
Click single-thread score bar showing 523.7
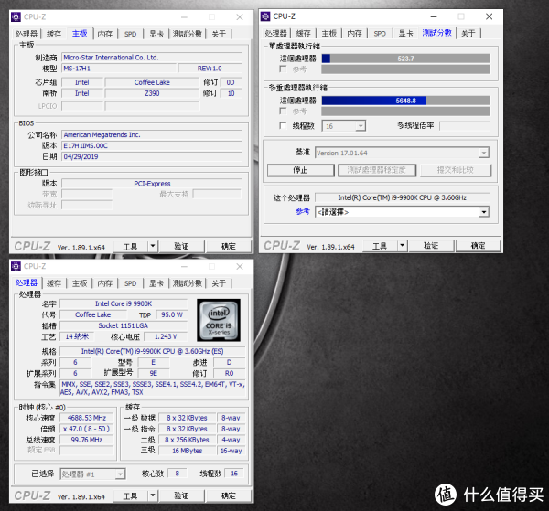click(405, 59)
